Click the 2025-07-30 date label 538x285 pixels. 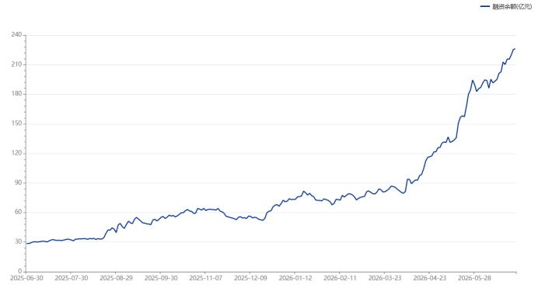click(x=72, y=278)
